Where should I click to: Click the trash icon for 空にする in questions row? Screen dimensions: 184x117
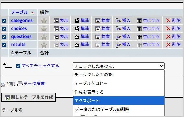pos(139,37)
